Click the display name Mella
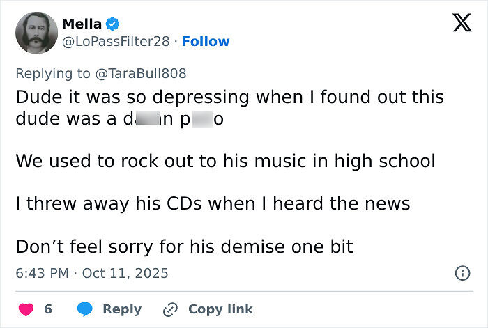The width and height of the screenshot is (488, 328). pos(82,24)
